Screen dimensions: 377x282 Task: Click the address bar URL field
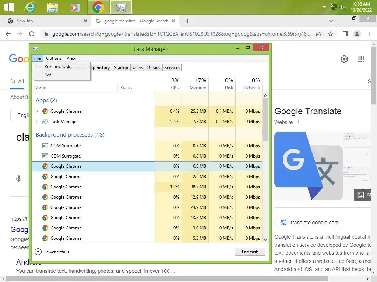point(182,34)
